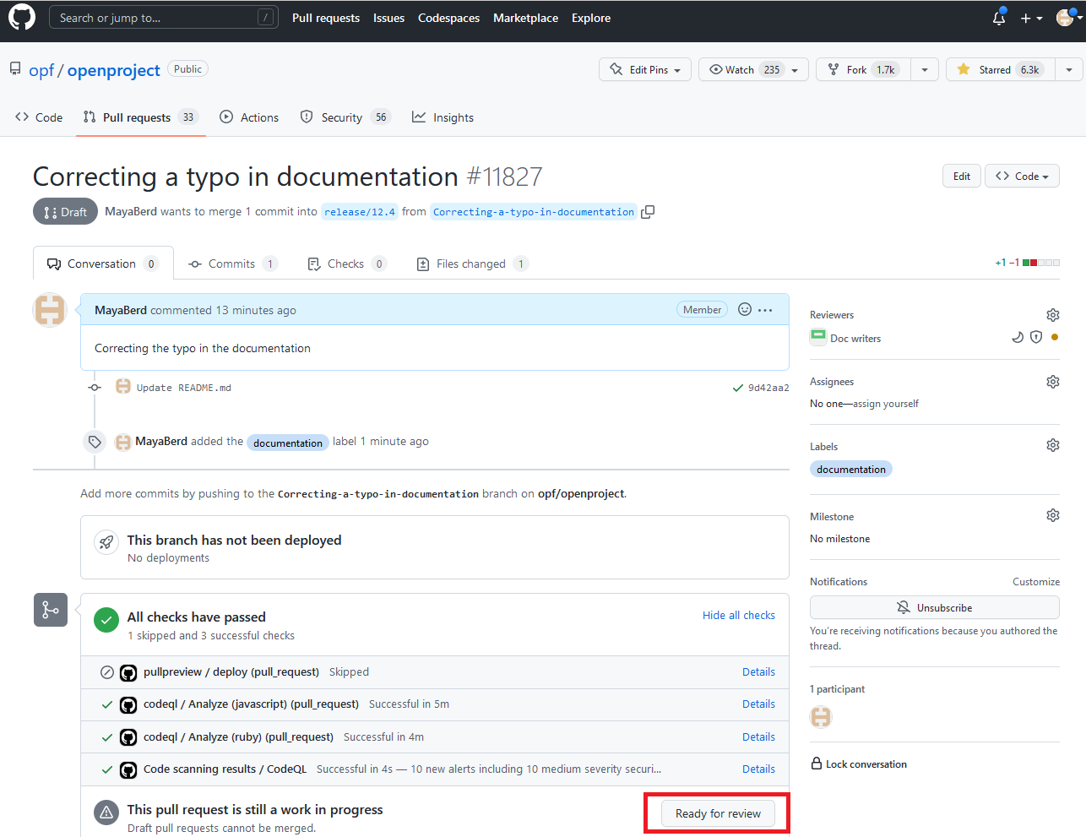
Task: Click Hide all checks toggle
Action: (738, 616)
